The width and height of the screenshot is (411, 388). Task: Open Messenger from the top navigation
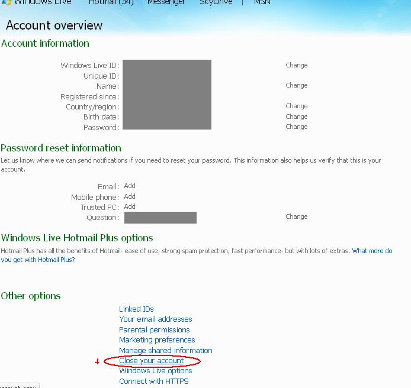[166, 2]
